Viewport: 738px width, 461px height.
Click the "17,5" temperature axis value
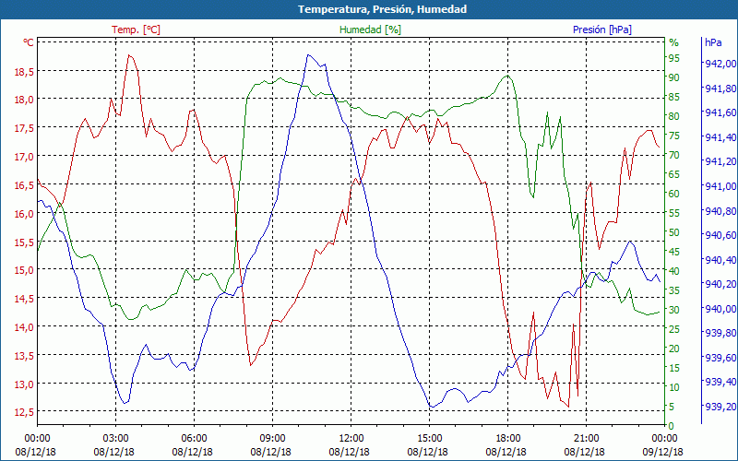(x=25, y=128)
